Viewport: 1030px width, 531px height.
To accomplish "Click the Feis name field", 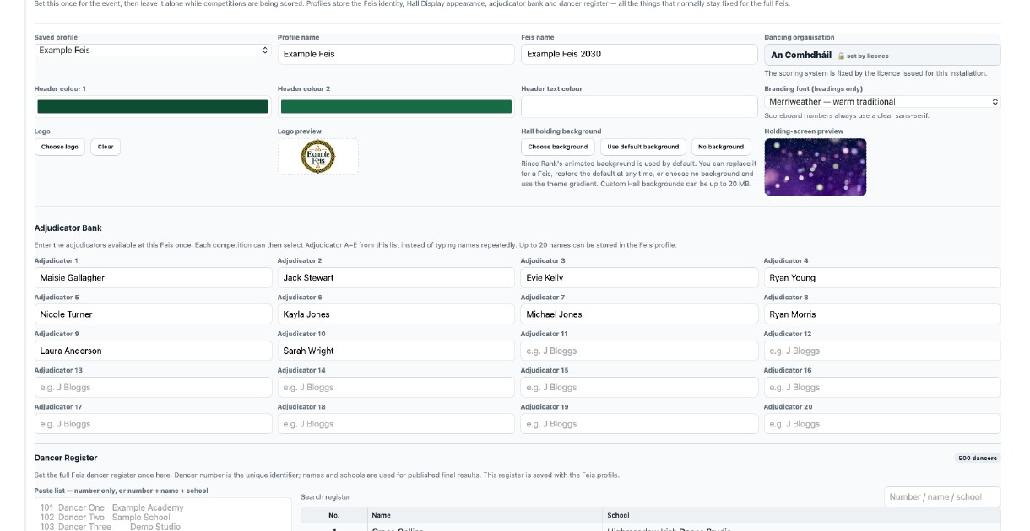I will coord(639,54).
